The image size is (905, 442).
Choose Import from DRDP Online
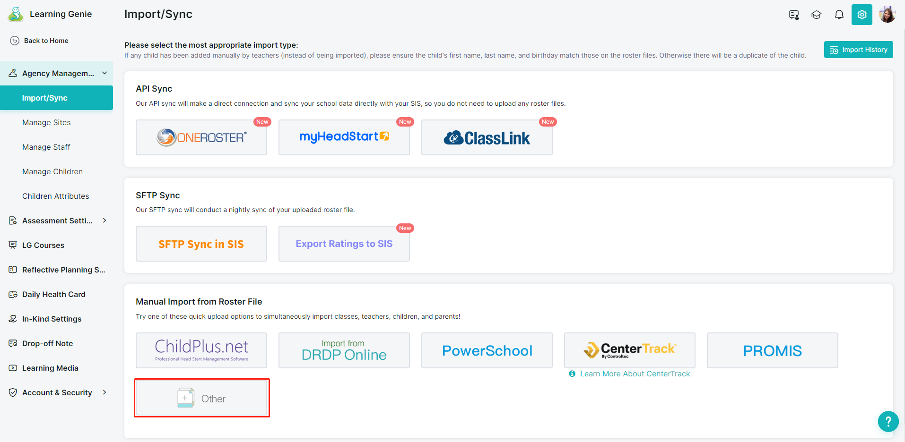tap(344, 350)
